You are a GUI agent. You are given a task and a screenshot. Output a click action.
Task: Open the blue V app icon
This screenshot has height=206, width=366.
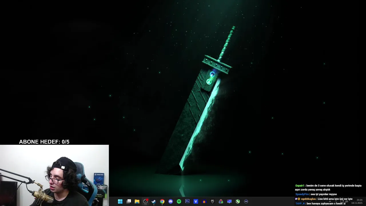pyautogui.click(x=196, y=201)
